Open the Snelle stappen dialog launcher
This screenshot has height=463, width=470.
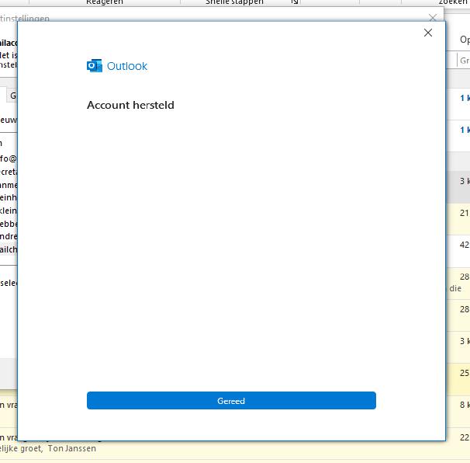[295, 2]
